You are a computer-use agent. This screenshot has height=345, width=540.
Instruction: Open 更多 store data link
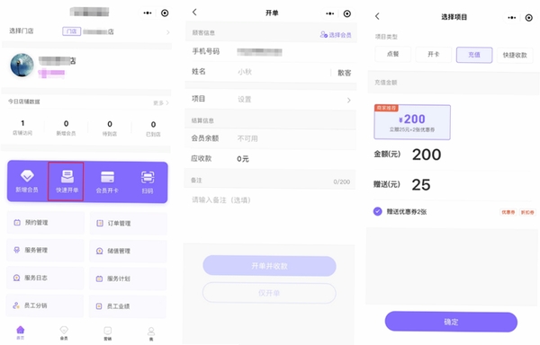(161, 102)
